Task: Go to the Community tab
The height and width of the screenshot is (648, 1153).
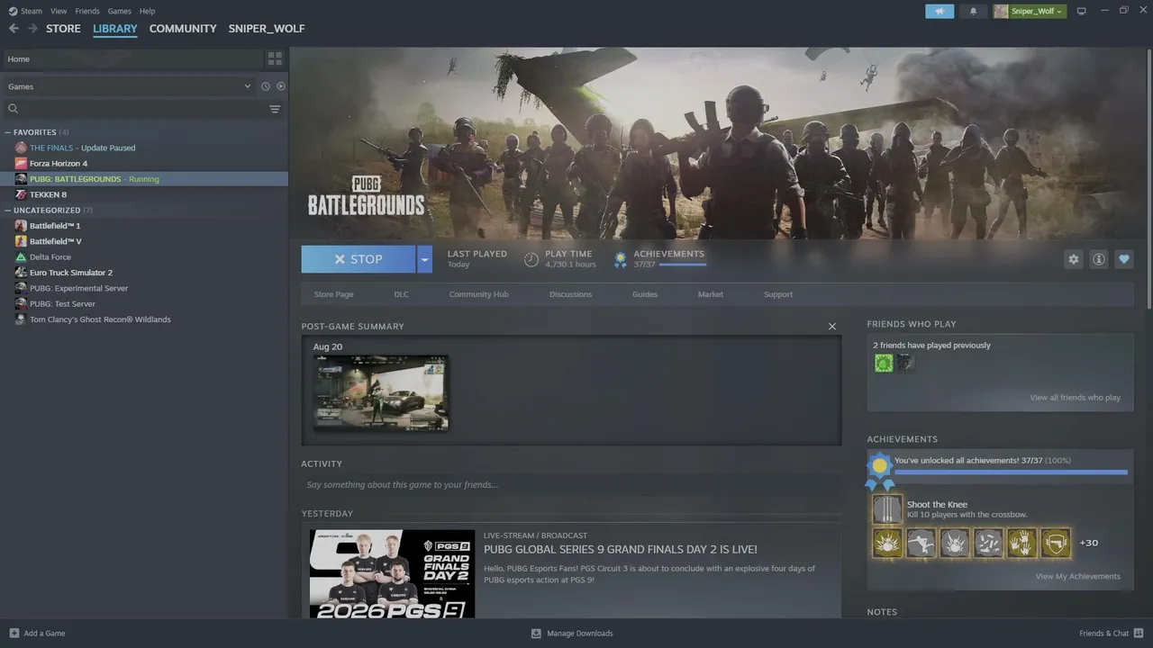Action: tap(183, 29)
